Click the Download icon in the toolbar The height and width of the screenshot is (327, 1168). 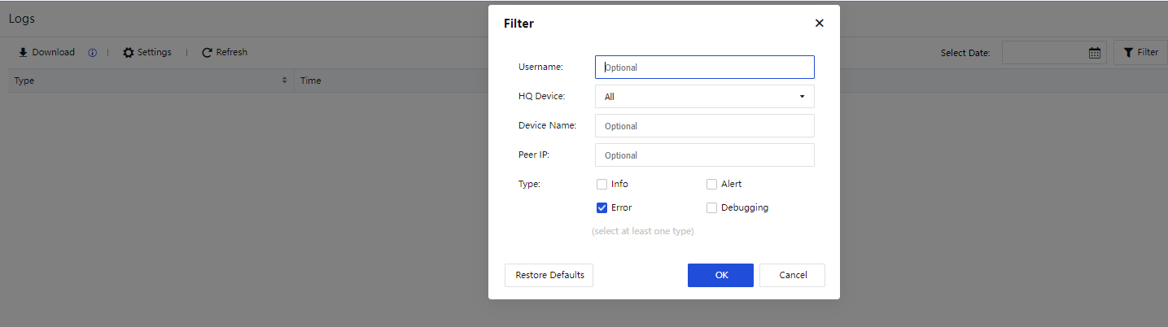[x=23, y=52]
